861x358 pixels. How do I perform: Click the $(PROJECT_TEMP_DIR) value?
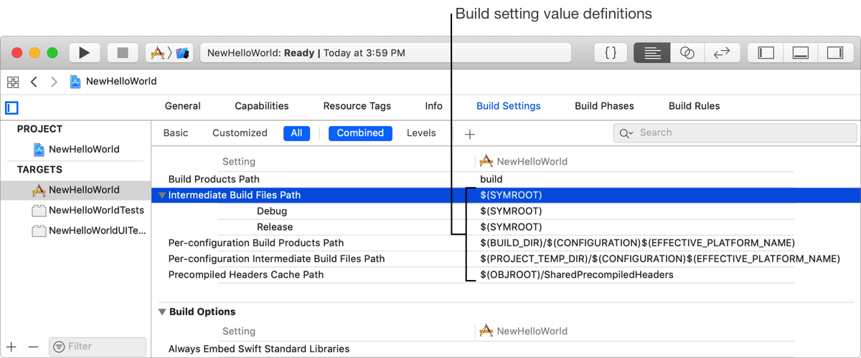coord(660,258)
